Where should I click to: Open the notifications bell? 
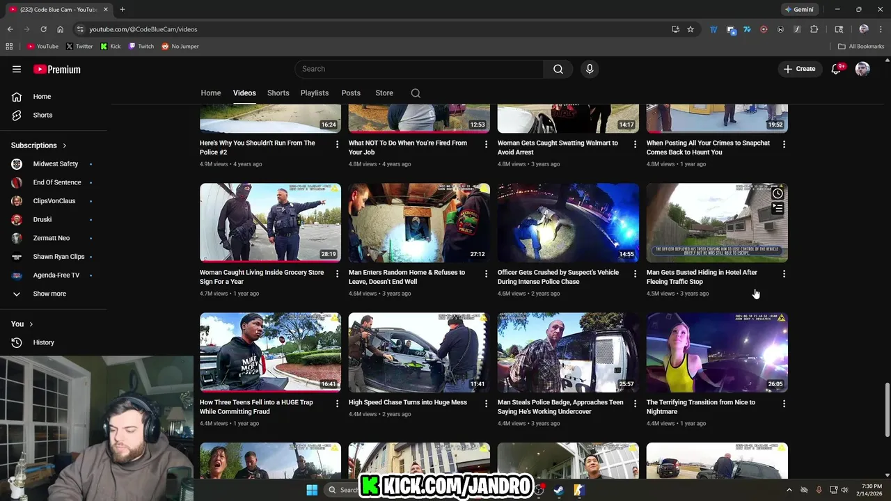coord(837,69)
